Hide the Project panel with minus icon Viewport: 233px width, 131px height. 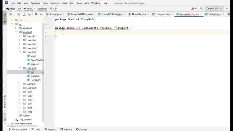click(41, 14)
